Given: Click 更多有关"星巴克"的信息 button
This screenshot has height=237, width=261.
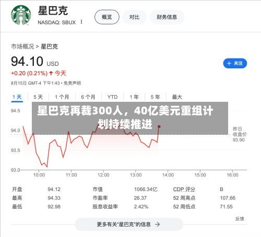Looking at the screenshot, I should pyautogui.click(x=129, y=224).
